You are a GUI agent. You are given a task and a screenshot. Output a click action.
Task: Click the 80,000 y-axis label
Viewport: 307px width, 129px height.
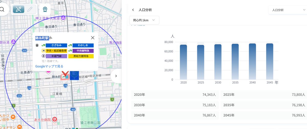[x=169, y=42]
